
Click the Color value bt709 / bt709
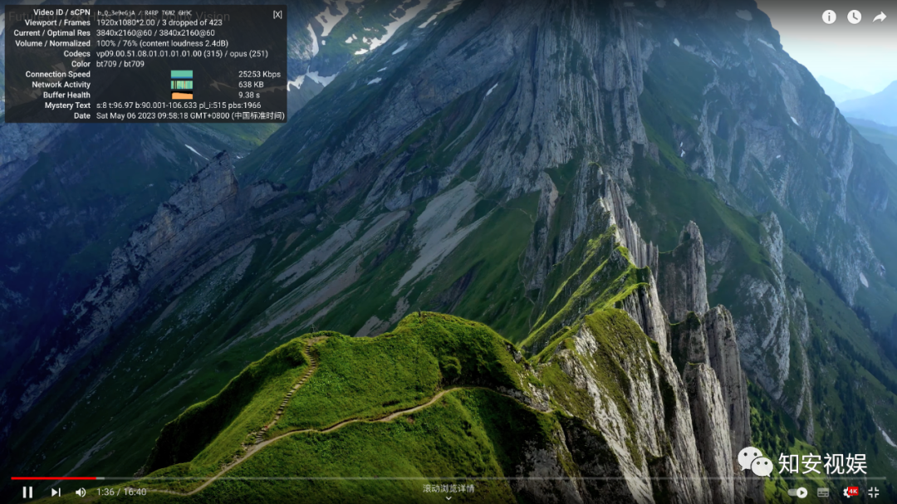[x=120, y=64]
